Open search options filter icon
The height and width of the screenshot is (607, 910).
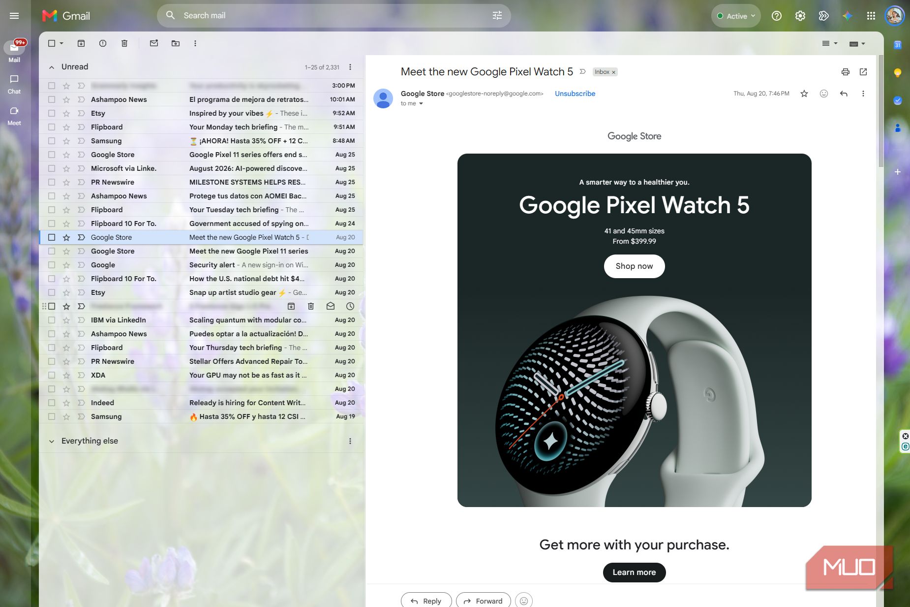point(497,16)
